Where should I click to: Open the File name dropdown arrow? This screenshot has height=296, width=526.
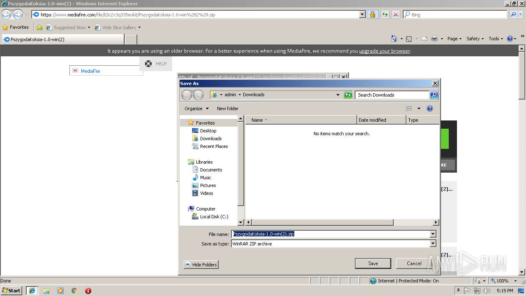[x=433, y=234]
